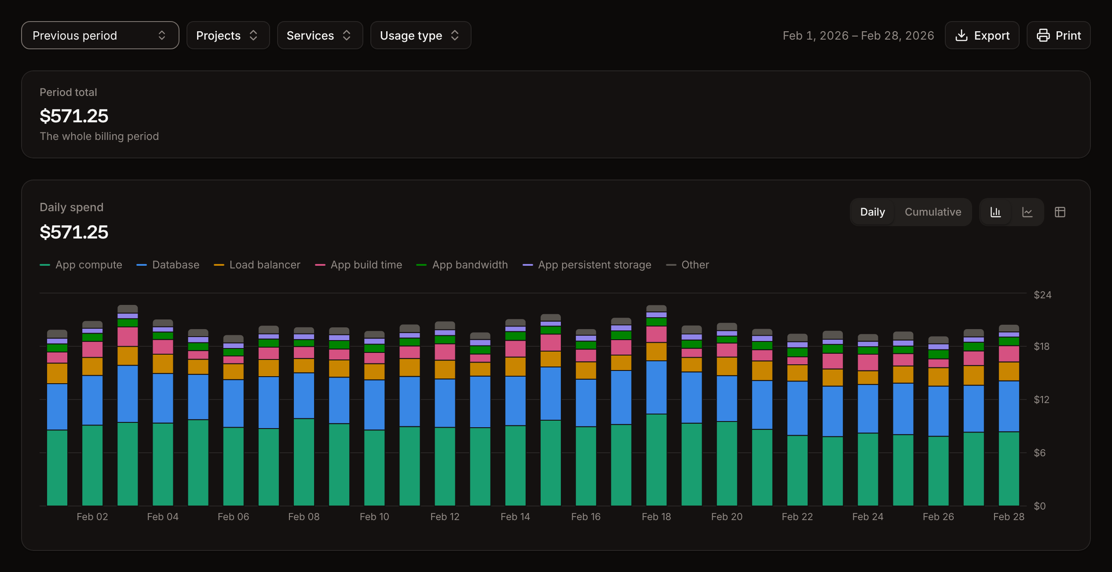Click the $24 y-axis label

pyautogui.click(x=1042, y=295)
